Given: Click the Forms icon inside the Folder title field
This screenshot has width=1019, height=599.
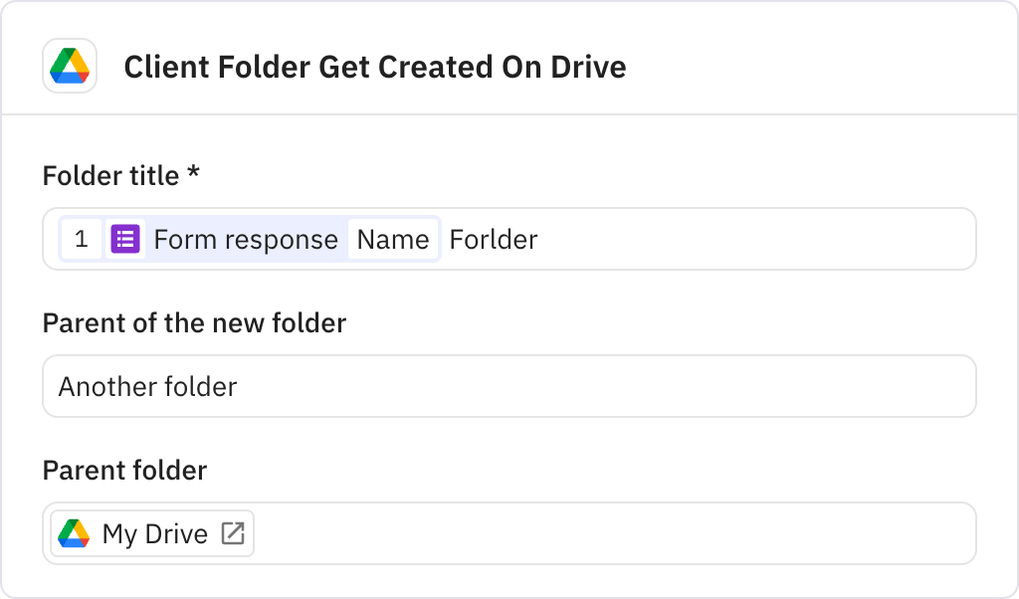Looking at the screenshot, I should coord(123,239).
